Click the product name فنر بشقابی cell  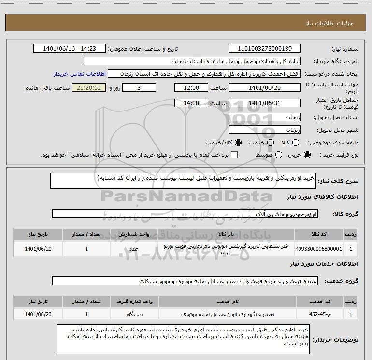[x=226, y=249]
